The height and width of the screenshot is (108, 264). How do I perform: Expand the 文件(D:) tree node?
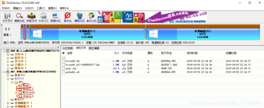click(x=8, y=54)
